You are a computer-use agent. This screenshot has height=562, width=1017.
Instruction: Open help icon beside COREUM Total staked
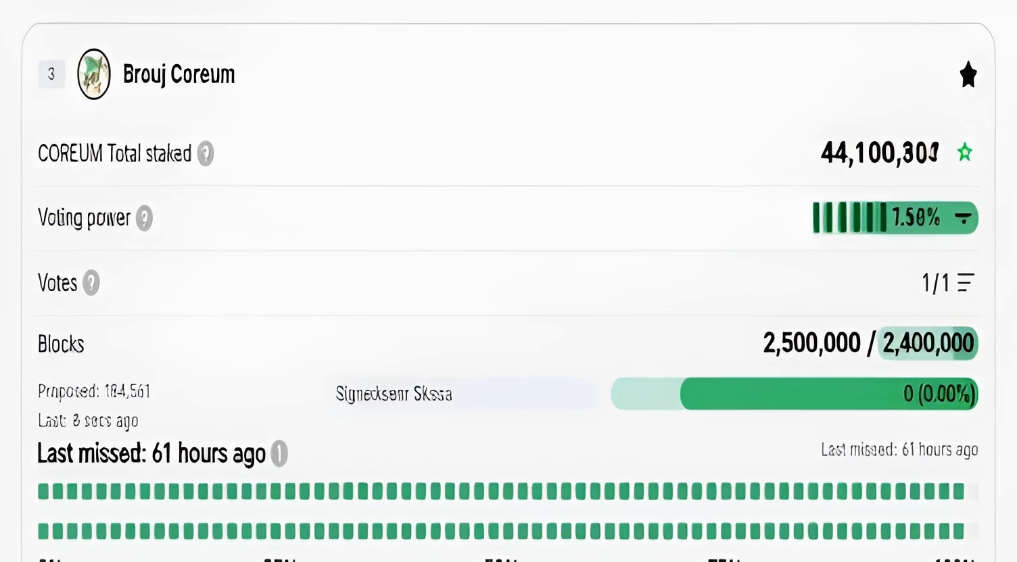(206, 154)
